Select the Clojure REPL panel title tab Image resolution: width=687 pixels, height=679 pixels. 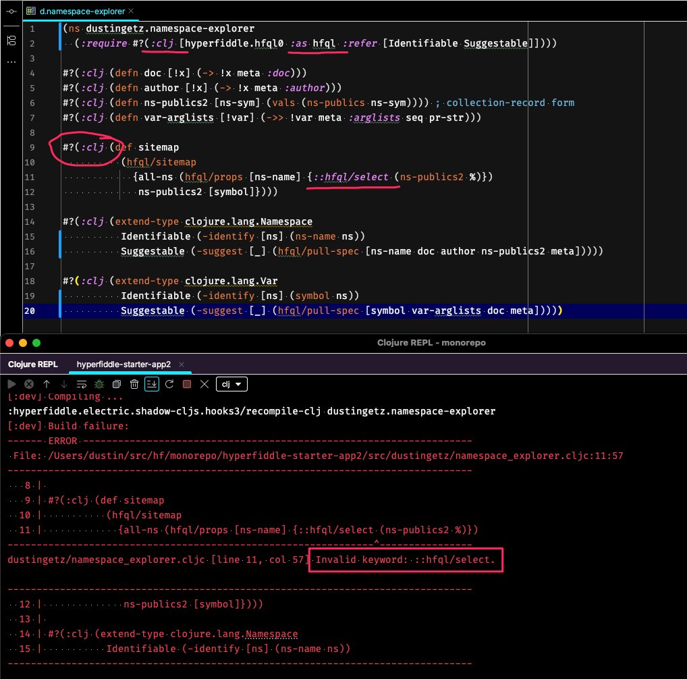pos(33,364)
